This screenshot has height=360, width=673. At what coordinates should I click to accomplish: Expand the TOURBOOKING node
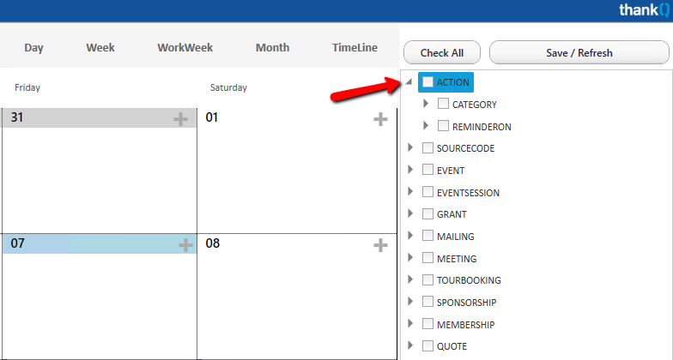(410, 279)
